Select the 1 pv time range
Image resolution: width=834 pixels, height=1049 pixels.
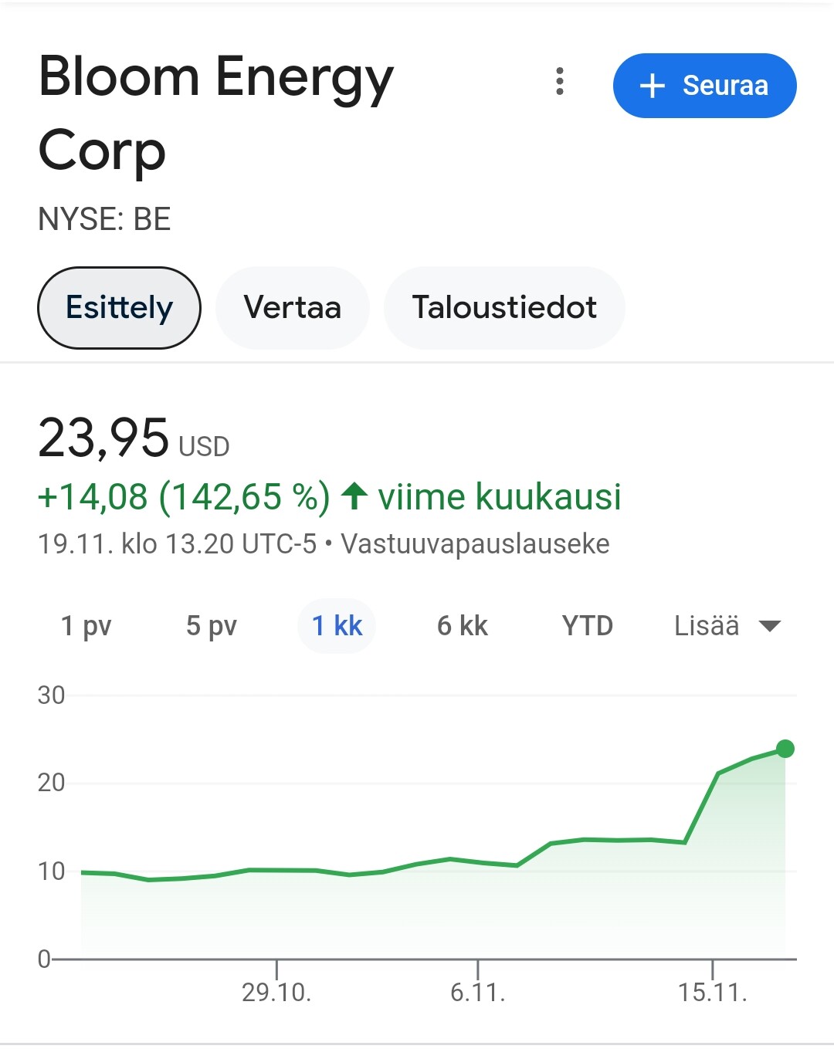86,626
